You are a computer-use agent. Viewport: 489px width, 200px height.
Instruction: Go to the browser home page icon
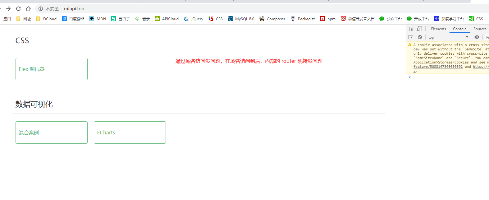(x=28, y=9)
